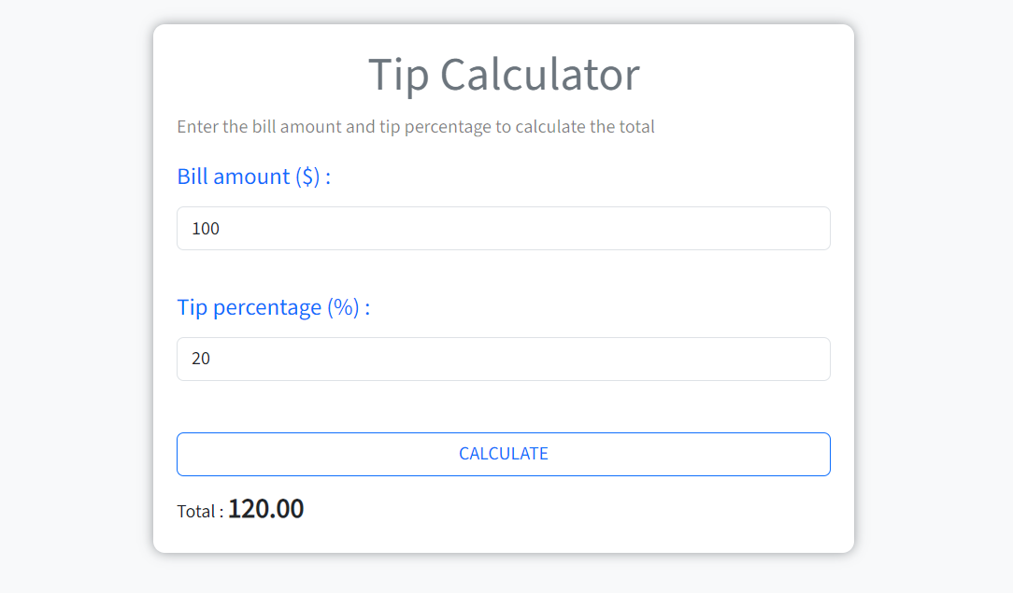Click the Bill amount input field
This screenshot has height=593, width=1013.
click(504, 228)
